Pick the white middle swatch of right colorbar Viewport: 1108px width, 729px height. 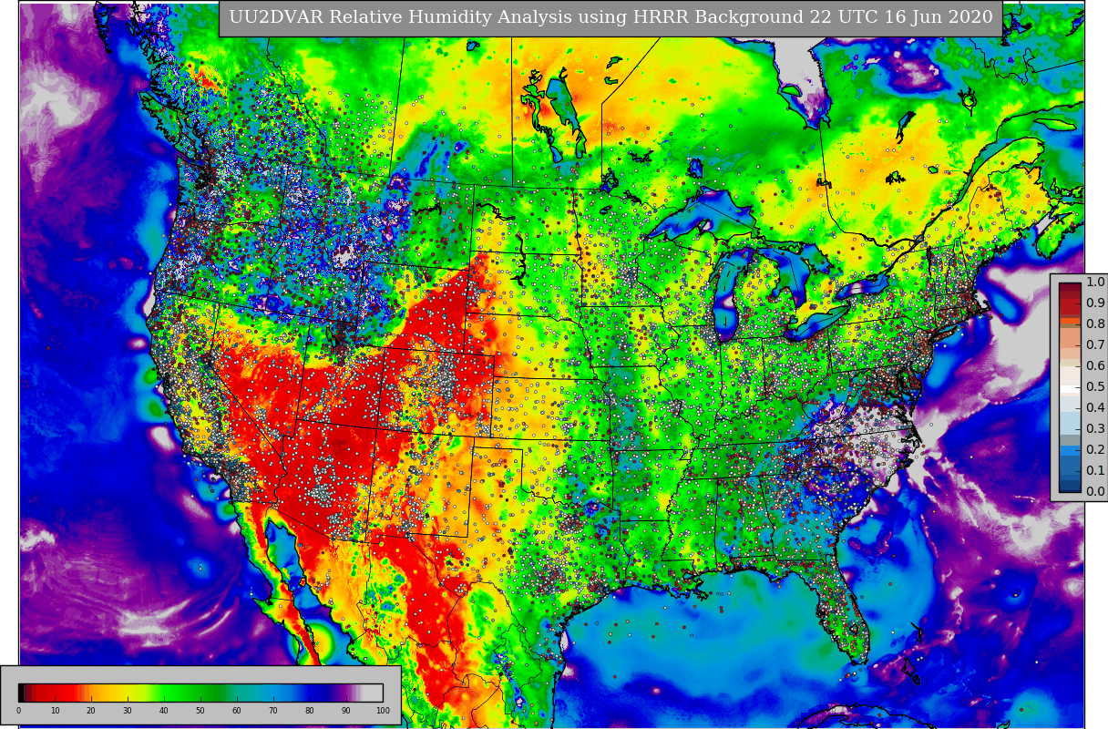tap(1070, 389)
